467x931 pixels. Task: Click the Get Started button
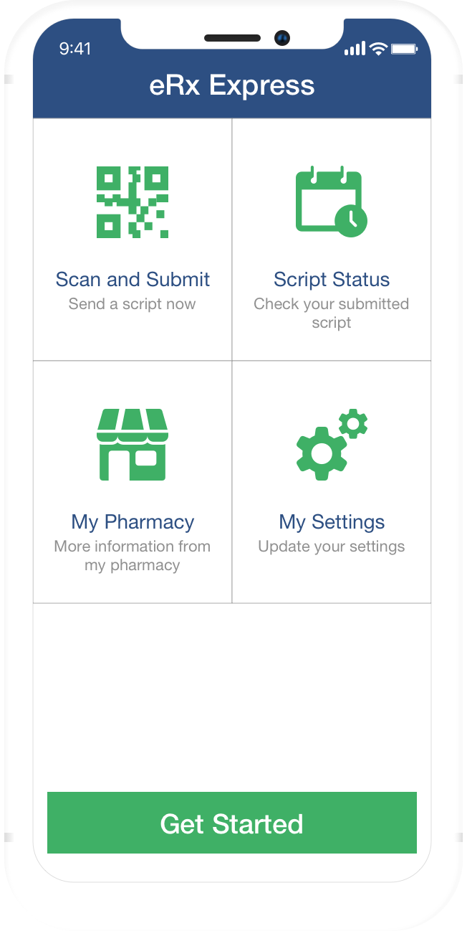[x=232, y=823]
